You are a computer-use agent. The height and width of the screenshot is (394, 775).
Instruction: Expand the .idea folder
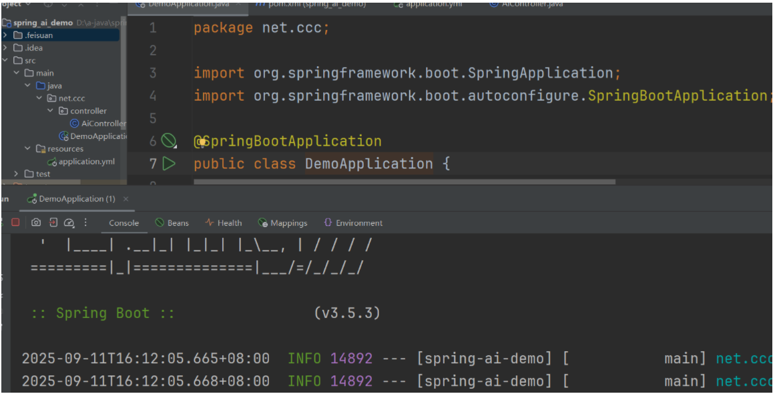(5, 47)
